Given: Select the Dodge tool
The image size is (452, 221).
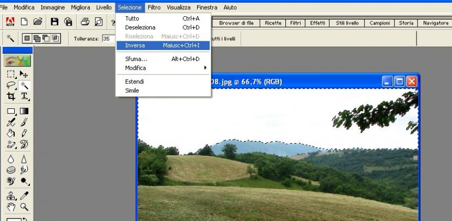Looking at the screenshot, I should click(25, 181).
